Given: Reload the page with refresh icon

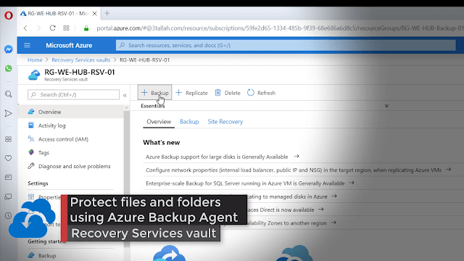Looking at the screenshot, I should coord(52,28).
